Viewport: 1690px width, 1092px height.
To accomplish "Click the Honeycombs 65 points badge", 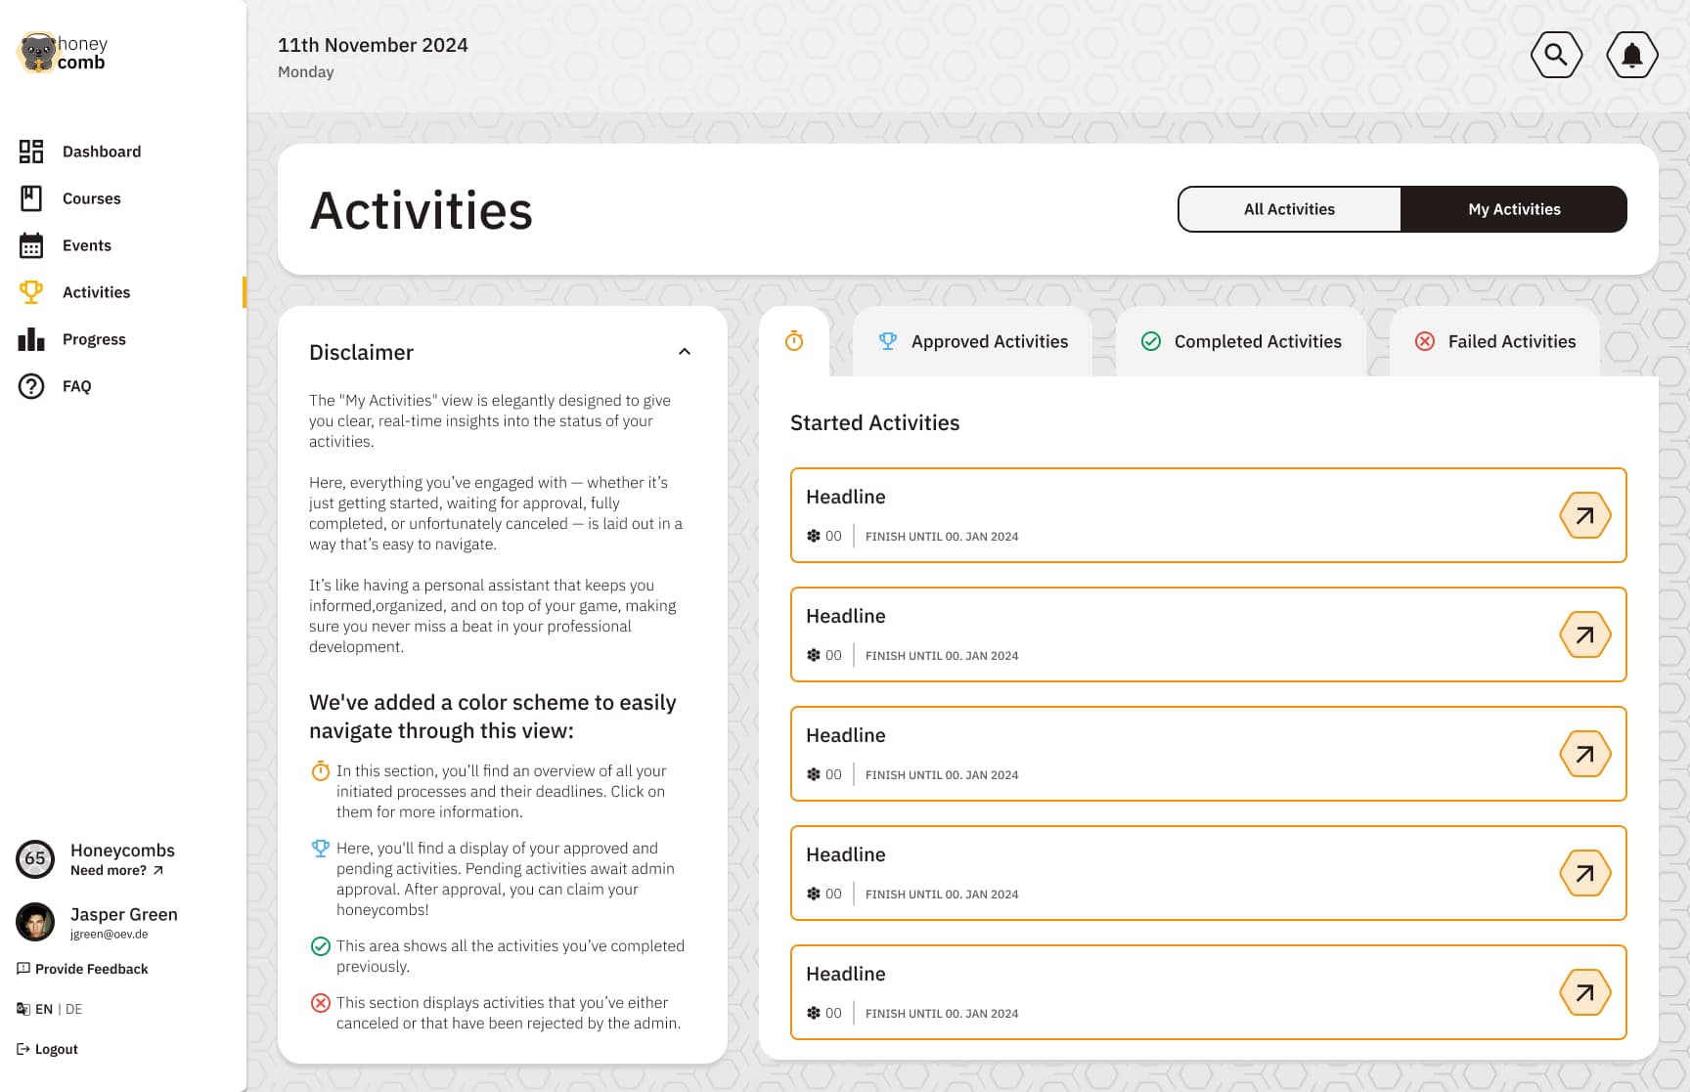I will tap(35, 858).
